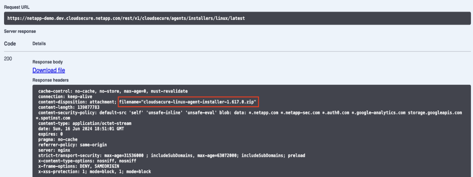Click the connection: keep-alive header line
Viewport: 473px width, 177px height.
click(65, 96)
